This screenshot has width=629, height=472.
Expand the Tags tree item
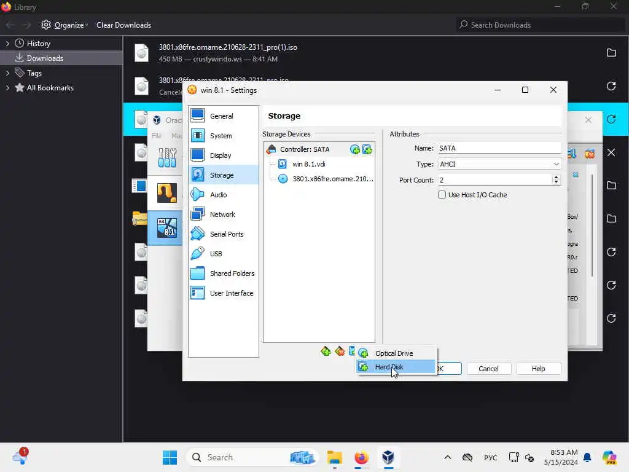[7, 73]
